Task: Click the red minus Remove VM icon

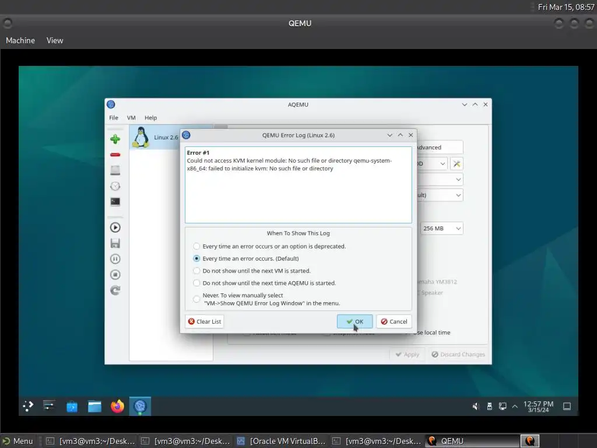Action: pyautogui.click(x=115, y=155)
